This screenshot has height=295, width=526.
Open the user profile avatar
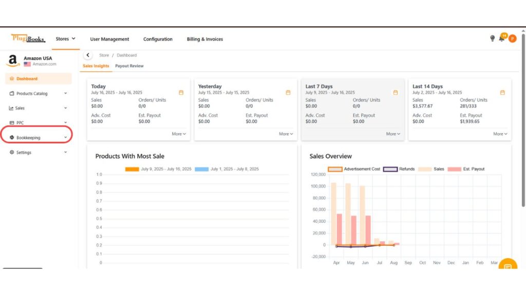click(x=512, y=39)
